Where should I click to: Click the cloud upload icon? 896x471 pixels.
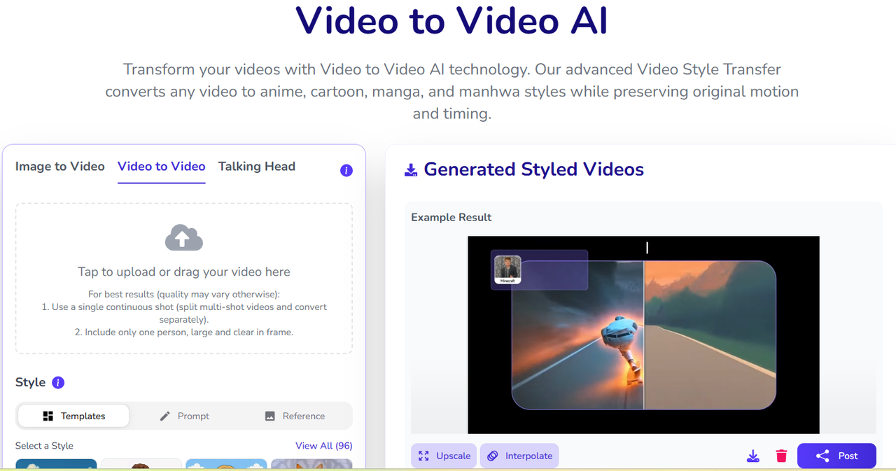183,238
